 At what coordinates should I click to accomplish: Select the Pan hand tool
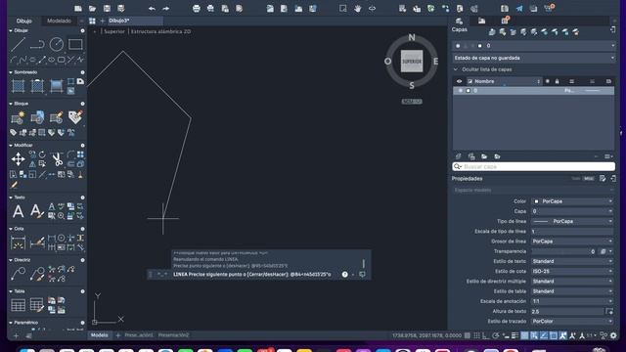[x=357, y=9]
